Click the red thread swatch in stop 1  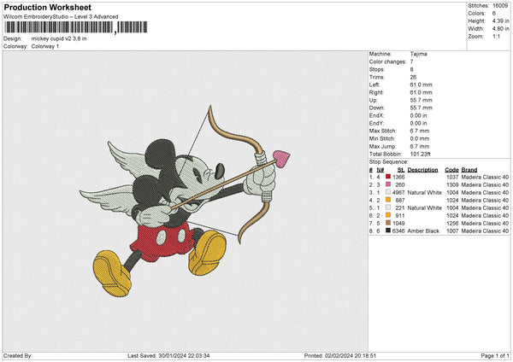click(x=388, y=177)
